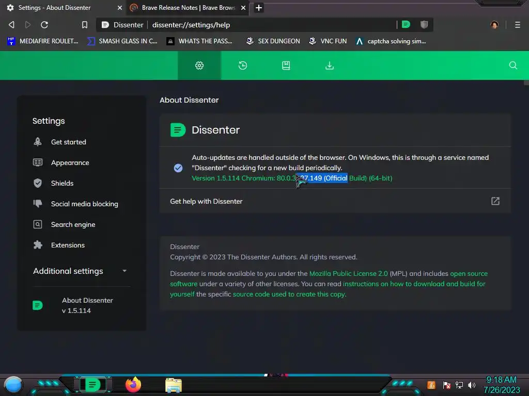Open SMASH GLASS IN C... bookmark

click(122, 41)
